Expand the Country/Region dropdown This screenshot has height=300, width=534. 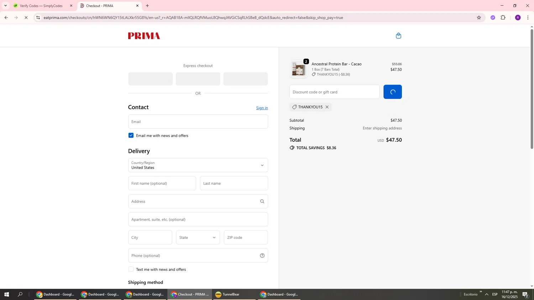coord(198,165)
